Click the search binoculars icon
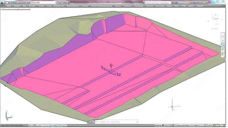This screenshot has width=228, height=128. (173, 2)
